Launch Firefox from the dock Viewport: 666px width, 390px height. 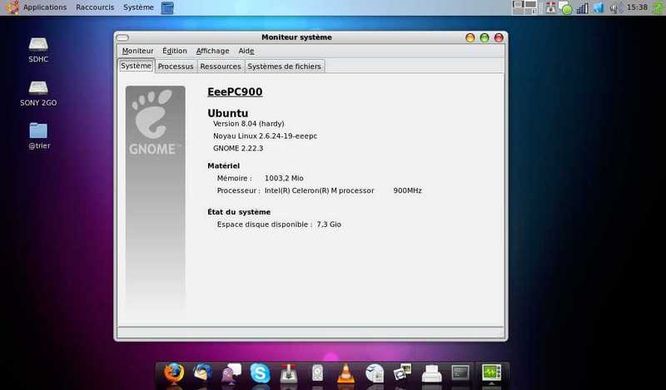coord(174,373)
